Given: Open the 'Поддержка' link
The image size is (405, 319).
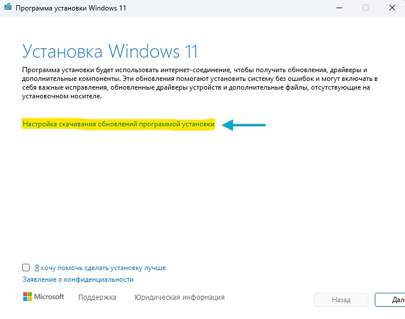Looking at the screenshot, I should pos(97,297).
